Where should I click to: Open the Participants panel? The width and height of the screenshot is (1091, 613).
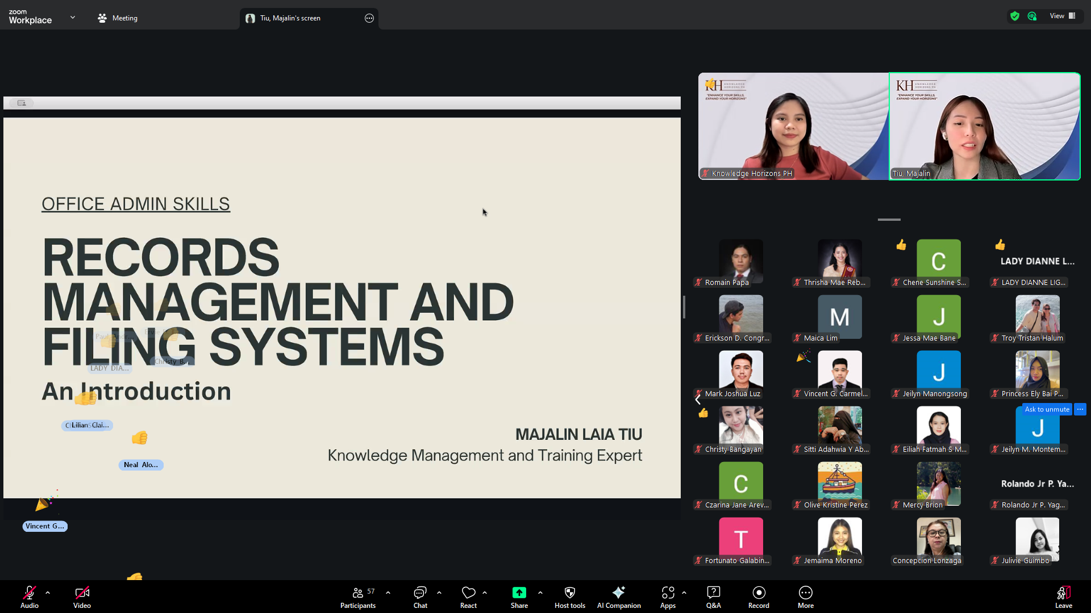click(x=357, y=597)
